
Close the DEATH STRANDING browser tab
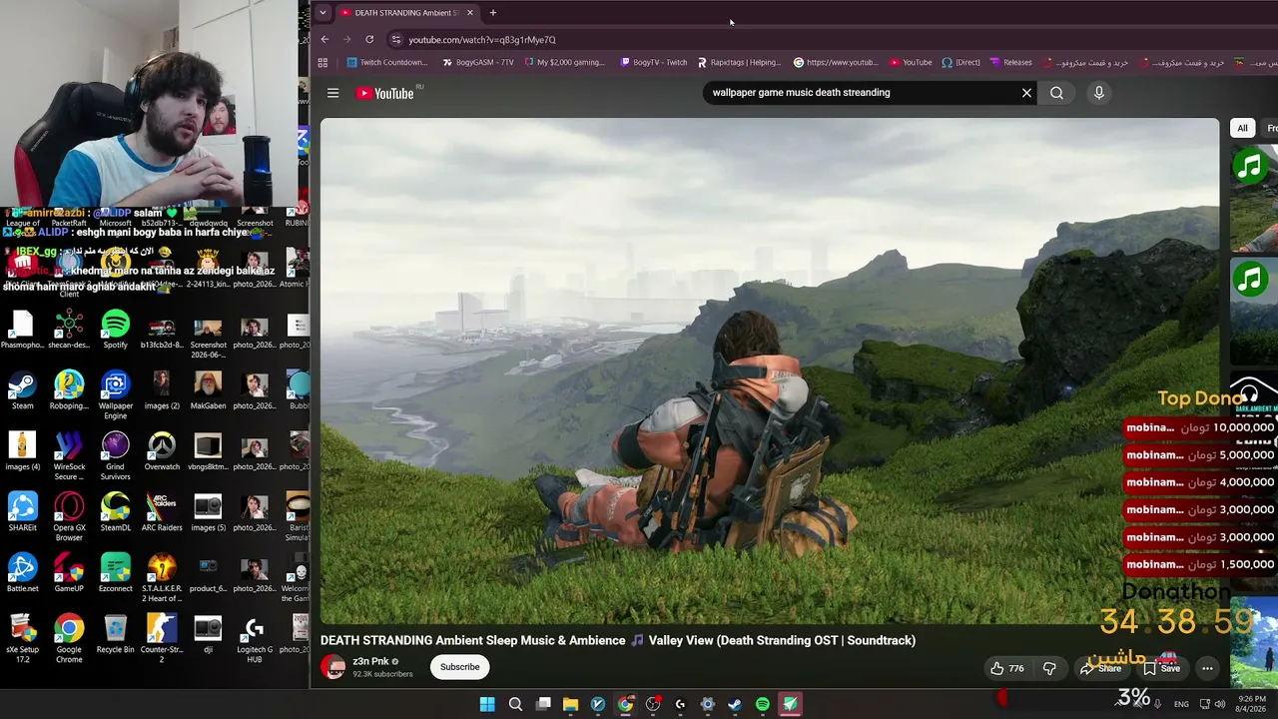(x=469, y=12)
